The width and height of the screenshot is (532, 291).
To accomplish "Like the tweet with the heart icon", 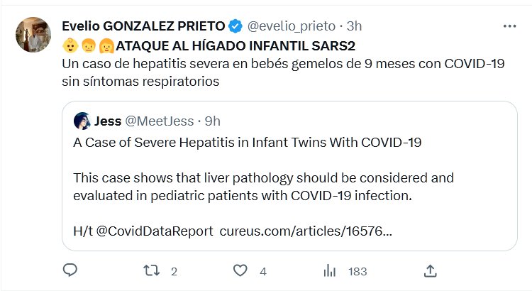I will pos(241,270).
